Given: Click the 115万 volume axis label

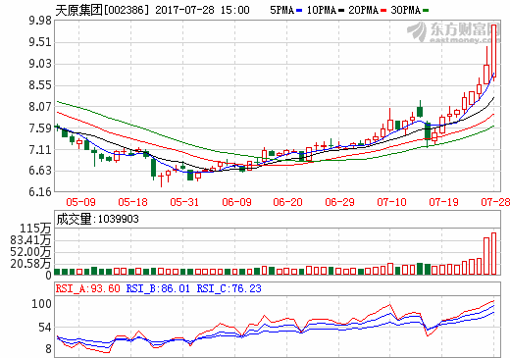Looking at the screenshot, I should (35, 229).
